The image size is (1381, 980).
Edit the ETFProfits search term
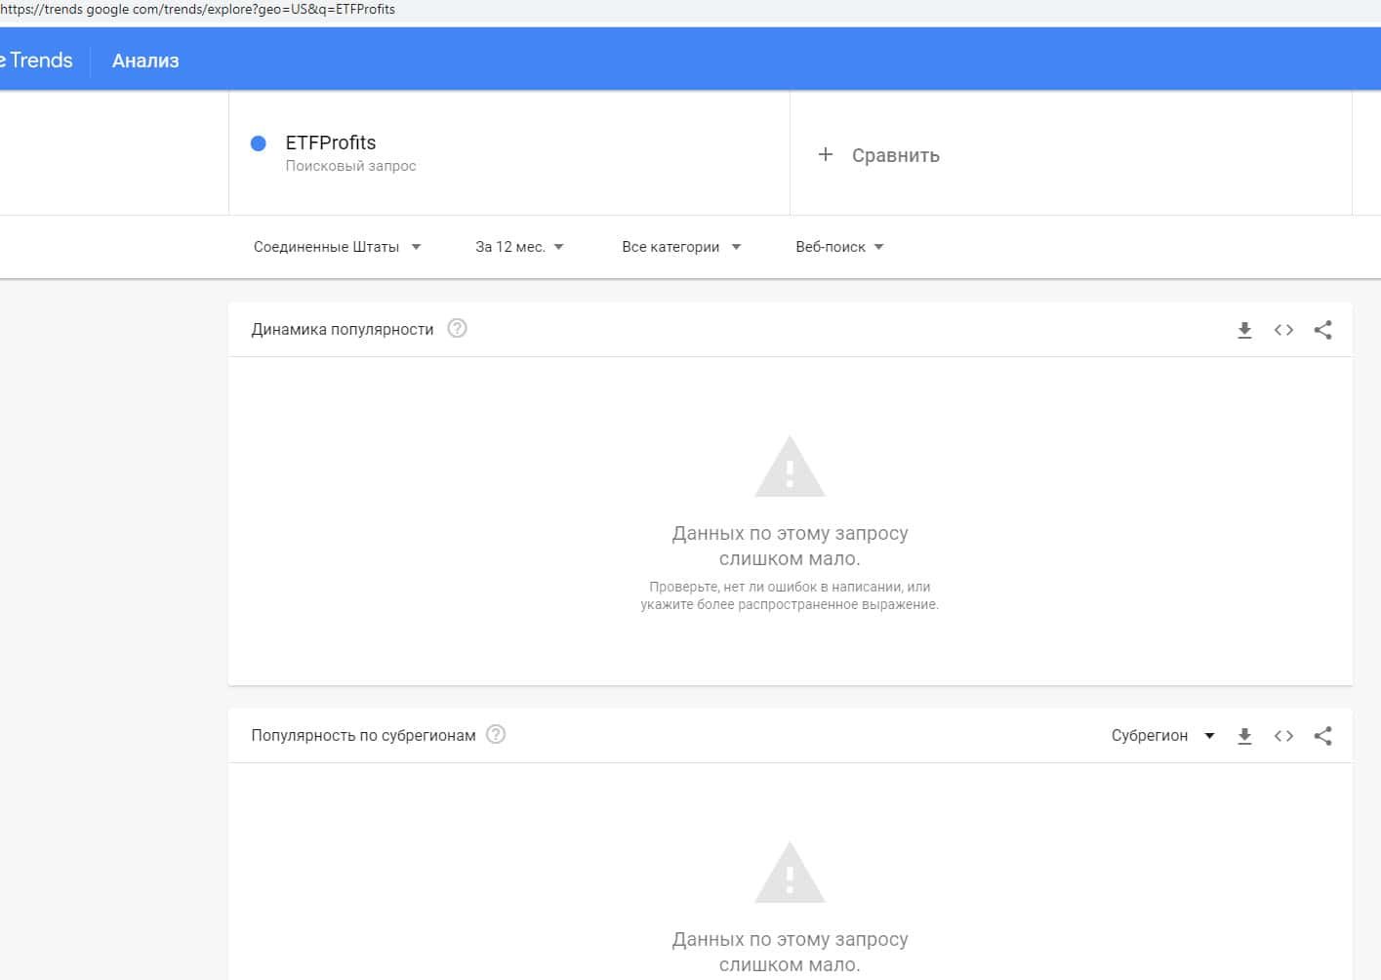(331, 143)
